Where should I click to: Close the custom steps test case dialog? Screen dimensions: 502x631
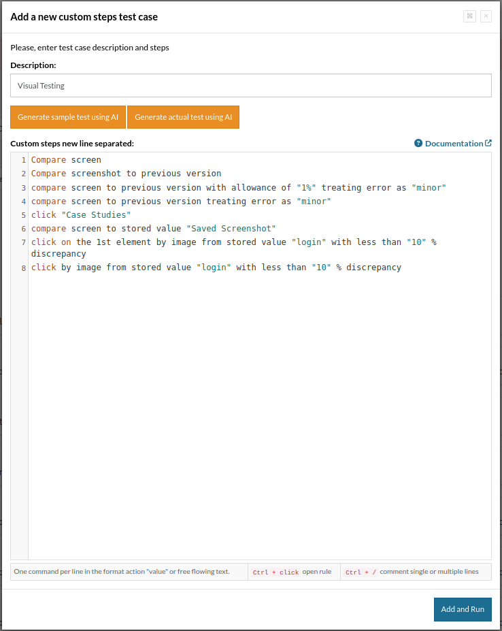[x=486, y=16]
